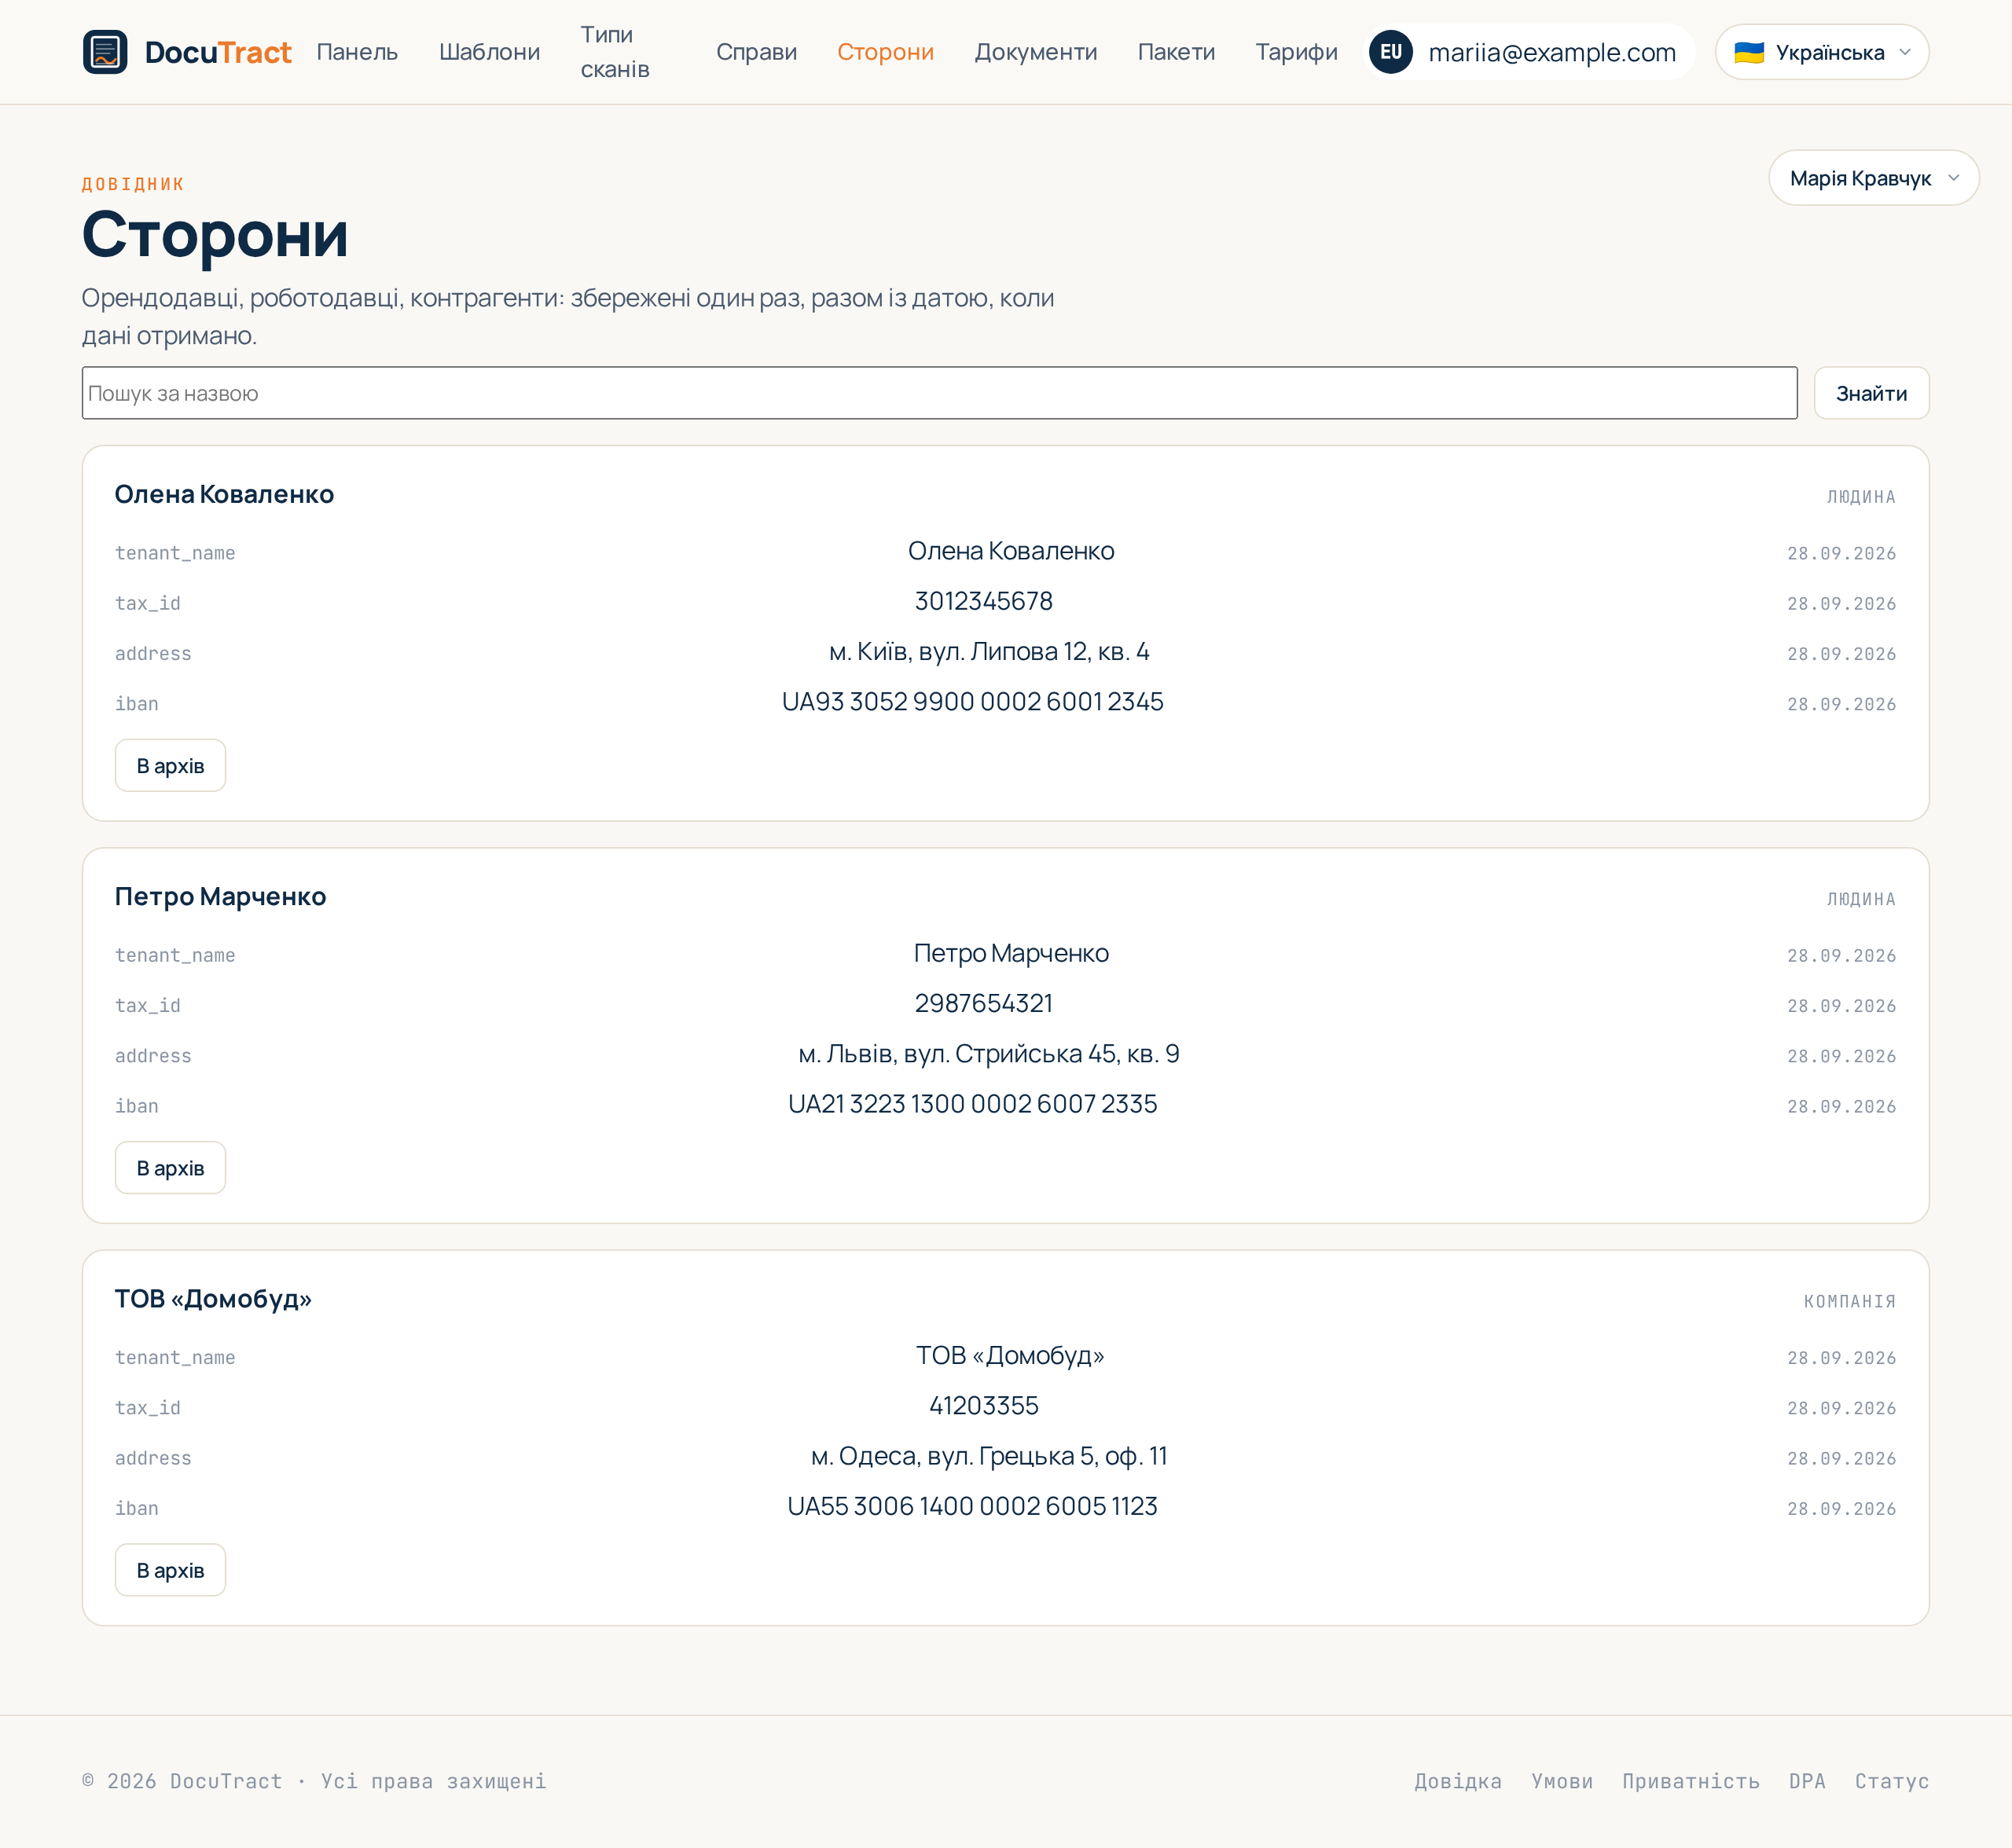Click IBAN UA21 3223 1300 0002 6007 2335

pyautogui.click(x=972, y=1104)
